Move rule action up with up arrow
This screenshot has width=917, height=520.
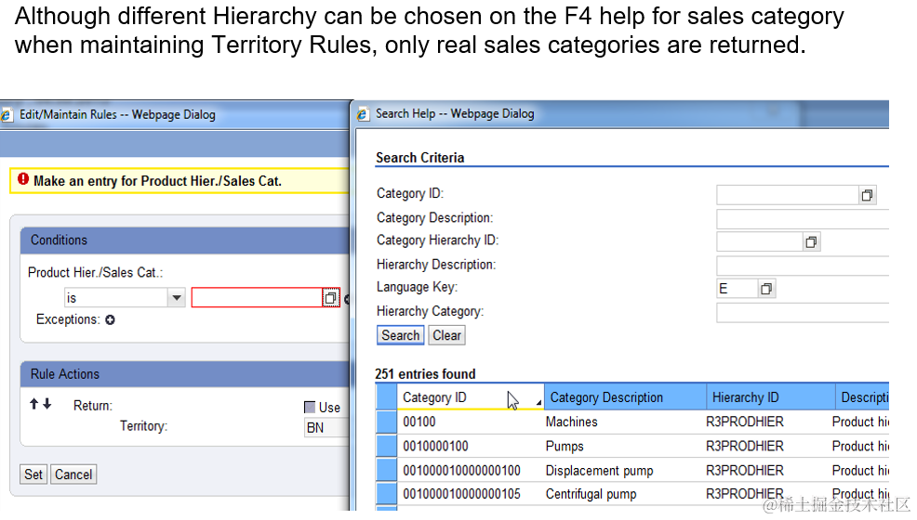point(33,403)
